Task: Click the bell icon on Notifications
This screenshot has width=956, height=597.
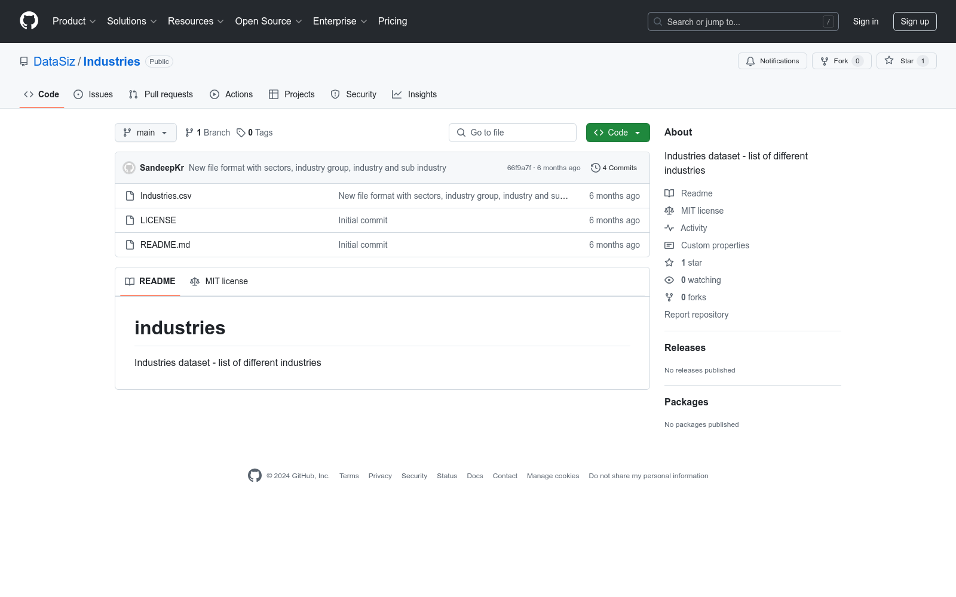Action: click(x=750, y=61)
